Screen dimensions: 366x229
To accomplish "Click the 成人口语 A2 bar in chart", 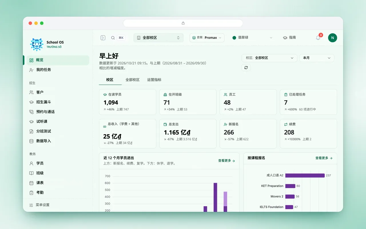I will 305,175.
